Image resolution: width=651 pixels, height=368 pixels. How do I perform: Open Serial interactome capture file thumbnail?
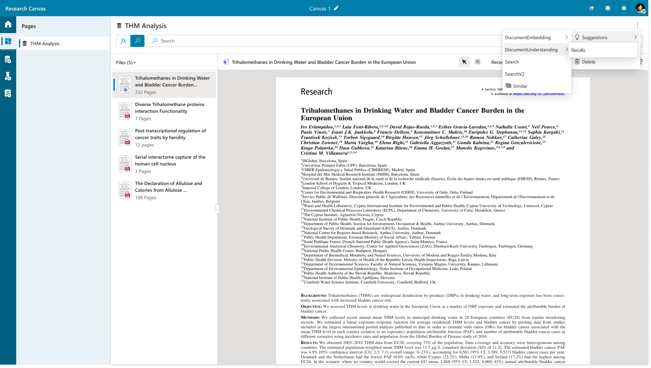[x=125, y=164]
